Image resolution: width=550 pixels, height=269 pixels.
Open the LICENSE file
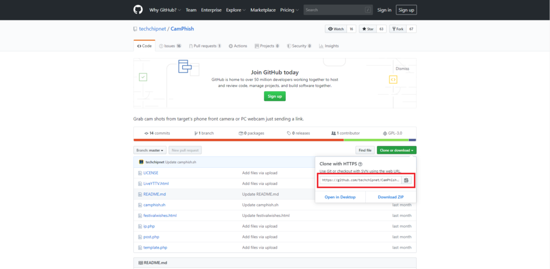click(x=151, y=173)
